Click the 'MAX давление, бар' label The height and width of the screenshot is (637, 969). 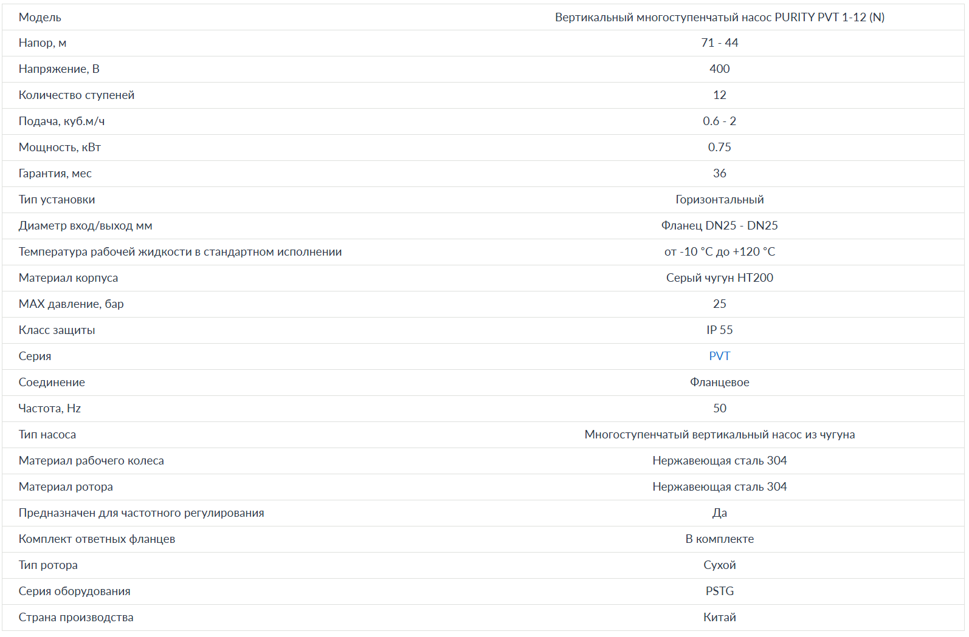pos(71,304)
